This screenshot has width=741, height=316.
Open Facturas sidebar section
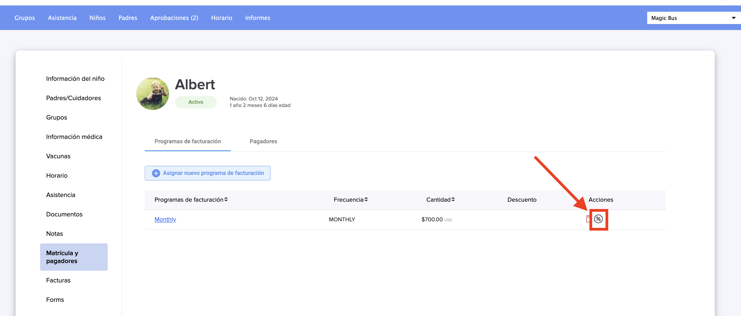[x=58, y=280]
